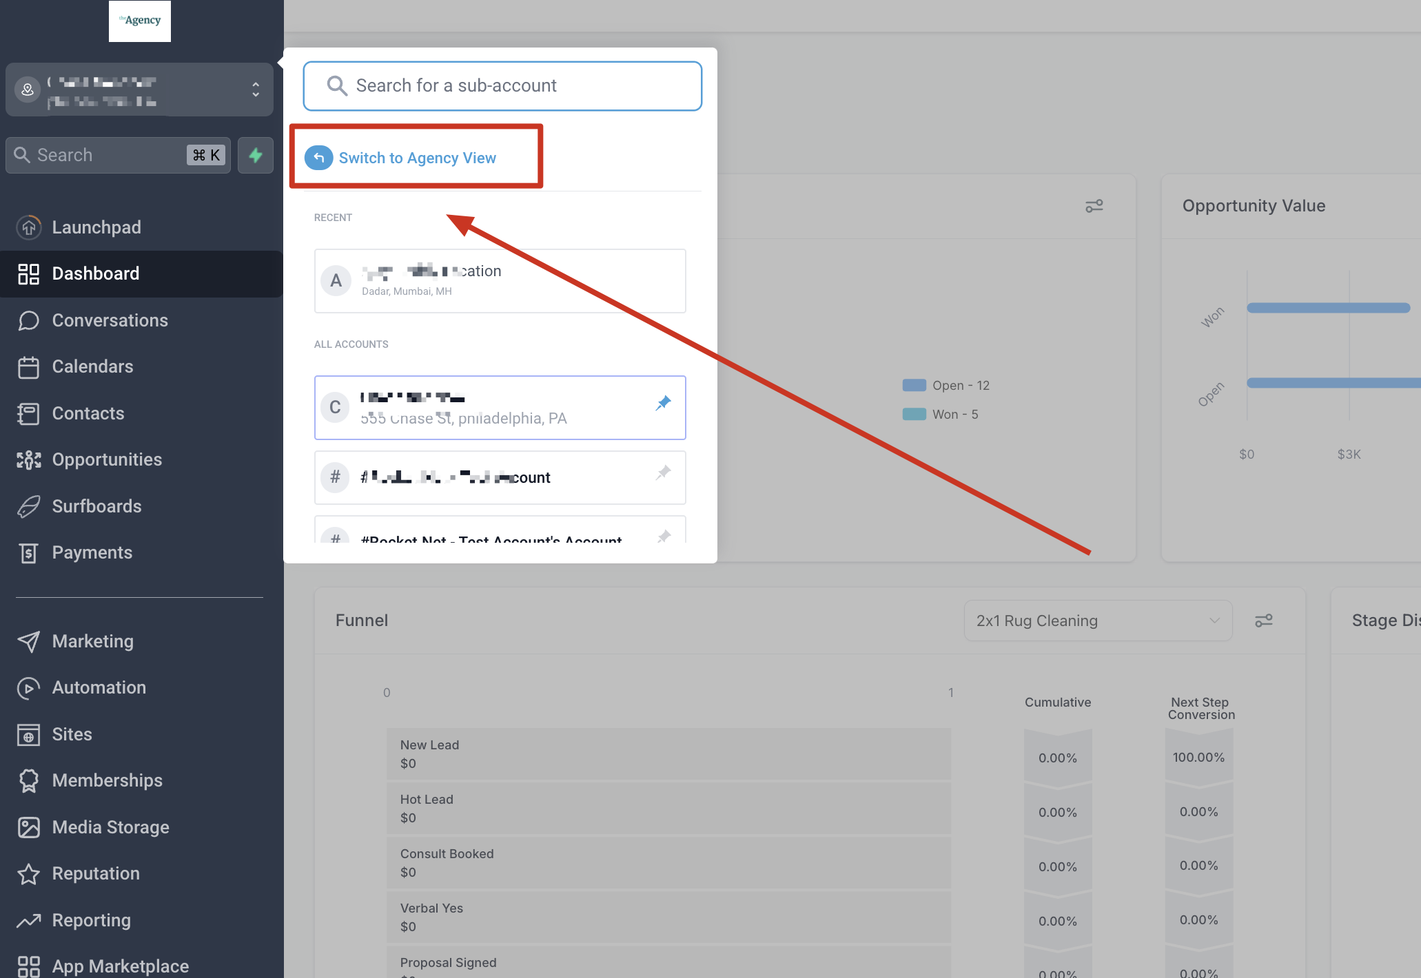Click Switch to Agency View
This screenshot has height=978, width=1421.
tap(417, 157)
